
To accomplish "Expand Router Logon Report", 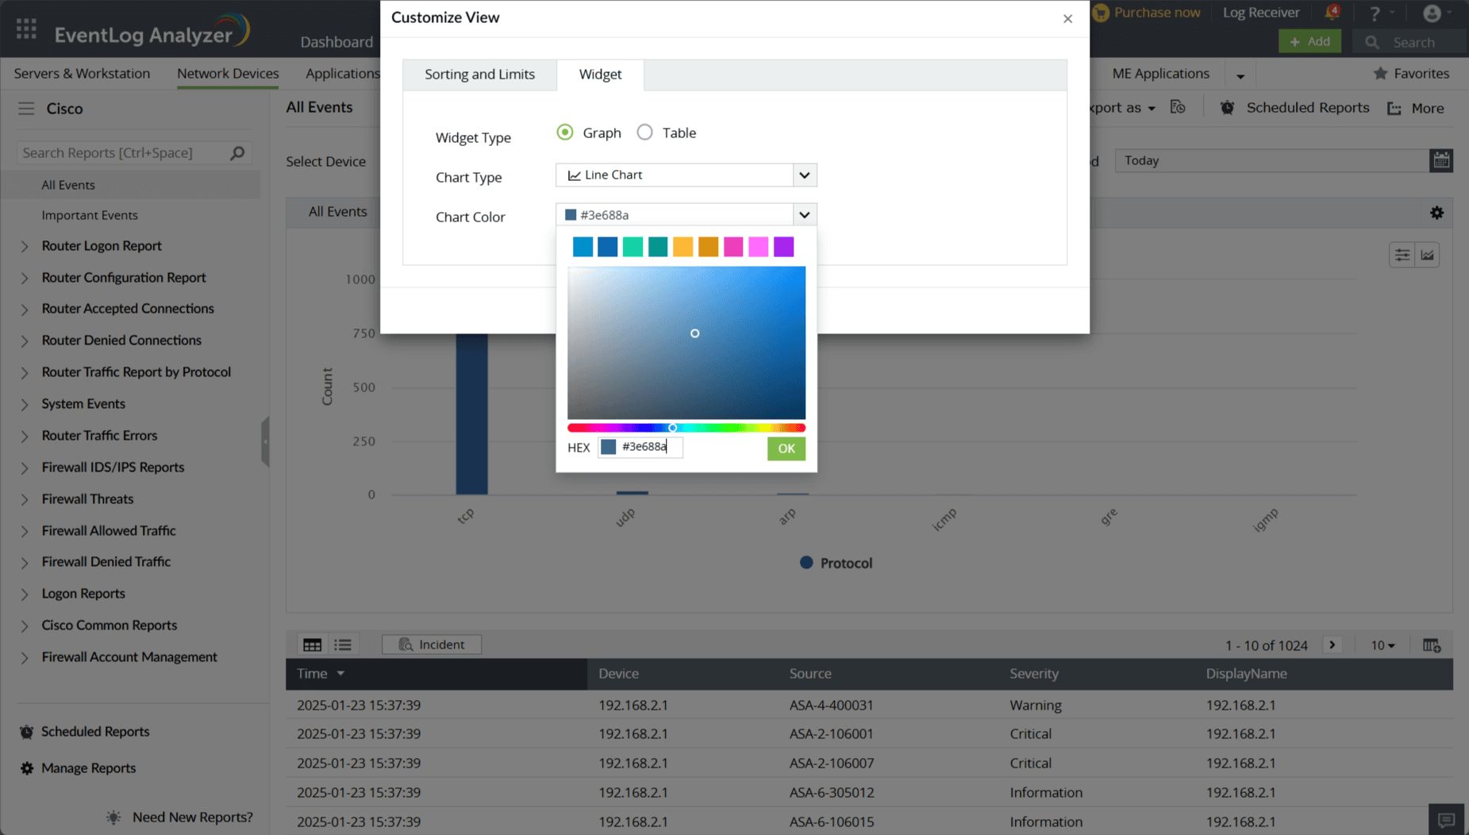I will pyautogui.click(x=24, y=247).
